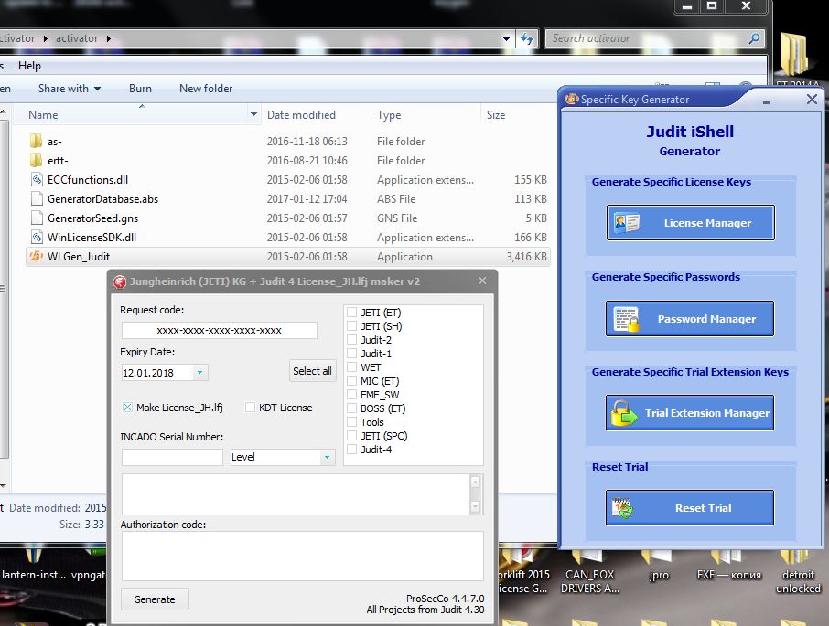Open the address bar history dropdown
This screenshot has height=626, width=829.
pyautogui.click(x=506, y=38)
